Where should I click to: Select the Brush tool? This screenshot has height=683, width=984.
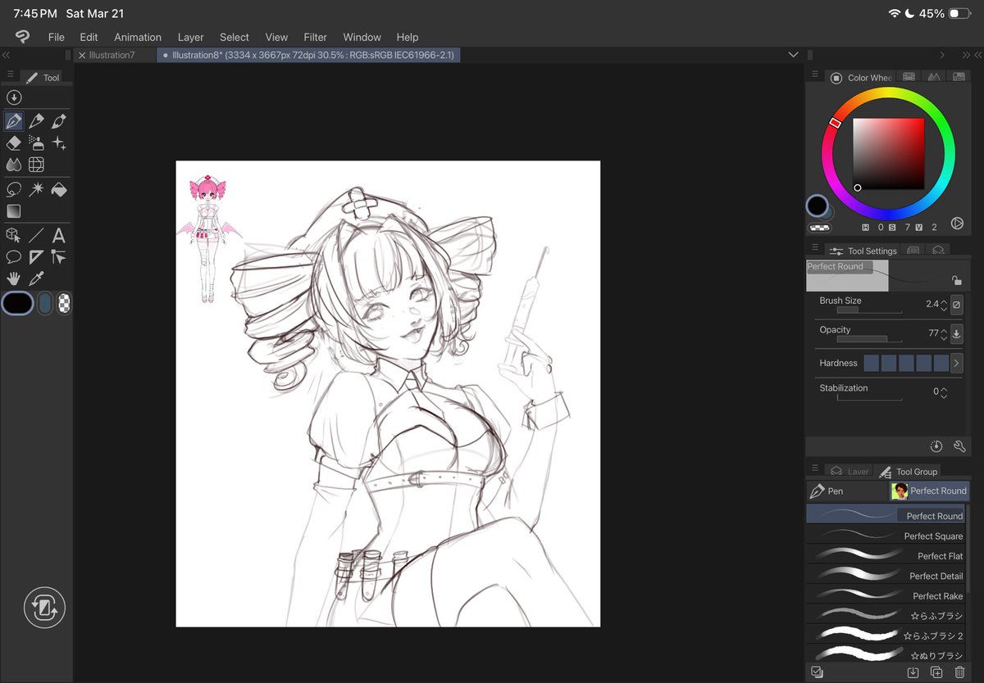point(59,121)
